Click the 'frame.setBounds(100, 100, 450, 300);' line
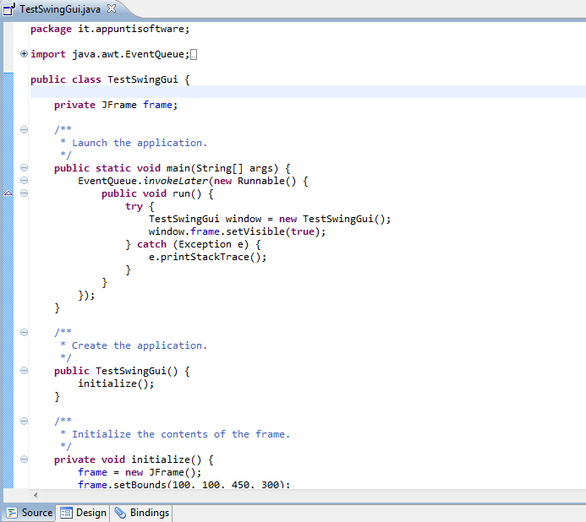The image size is (586, 522). click(183, 485)
